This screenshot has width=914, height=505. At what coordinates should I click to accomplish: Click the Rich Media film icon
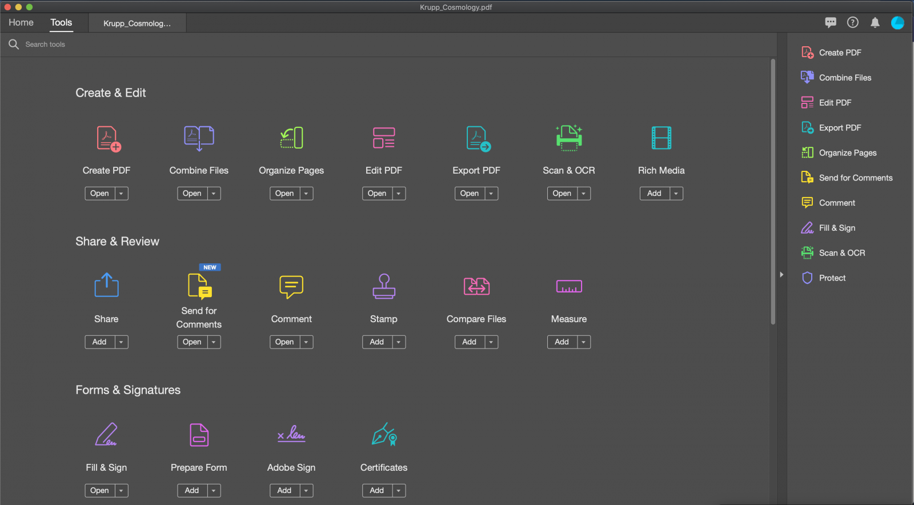[x=662, y=138]
